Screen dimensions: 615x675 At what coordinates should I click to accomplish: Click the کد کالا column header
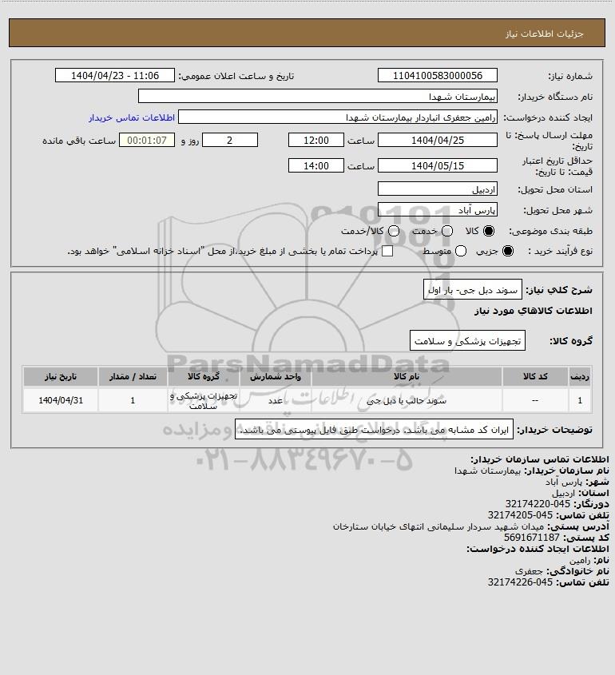[x=535, y=377]
